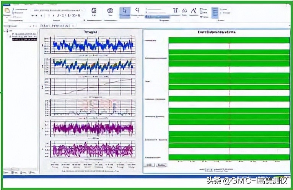Open the highlighted blue combo box
The height and width of the screenshot is (190, 293).
point(158,17)
